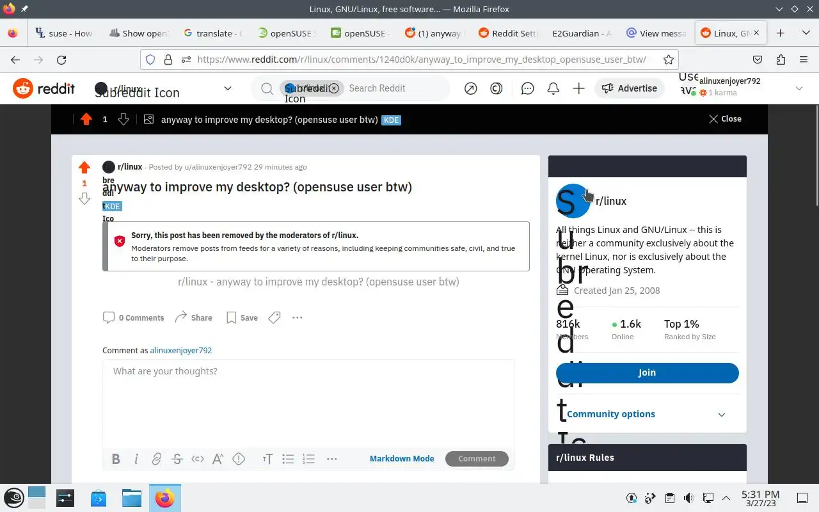Remove the r/linux search filter chip
This screenshot has width=819, height=512.
[x=334, y=88]
